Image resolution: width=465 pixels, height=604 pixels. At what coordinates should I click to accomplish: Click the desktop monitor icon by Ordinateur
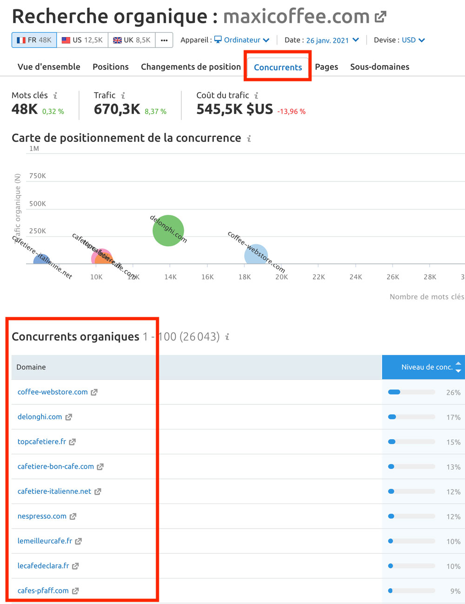tap(218, 40)
